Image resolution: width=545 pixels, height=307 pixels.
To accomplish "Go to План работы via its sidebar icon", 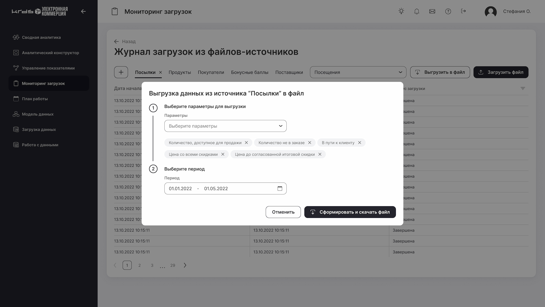I will click(16, 99).
